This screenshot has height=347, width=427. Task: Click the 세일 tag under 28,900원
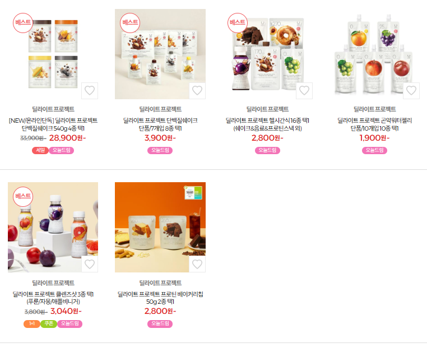click(40, 150)
